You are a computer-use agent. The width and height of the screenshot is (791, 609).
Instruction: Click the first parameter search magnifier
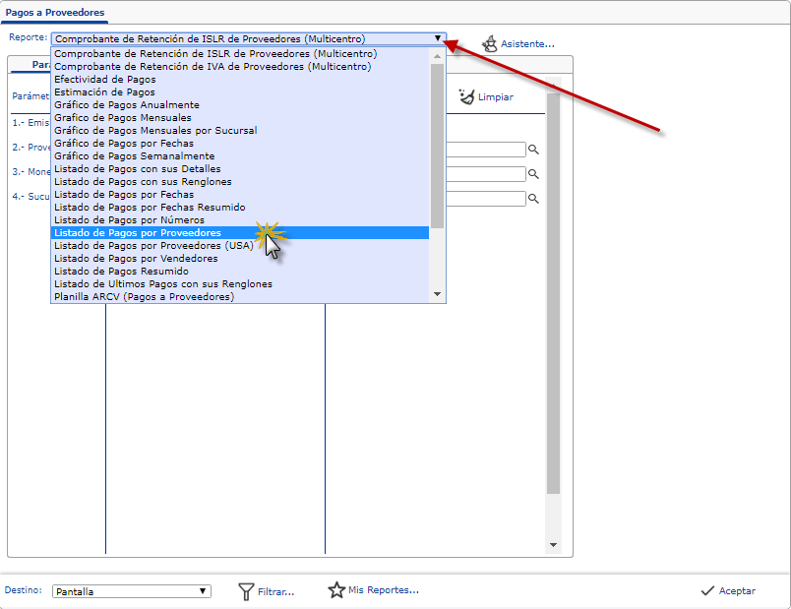533,150
